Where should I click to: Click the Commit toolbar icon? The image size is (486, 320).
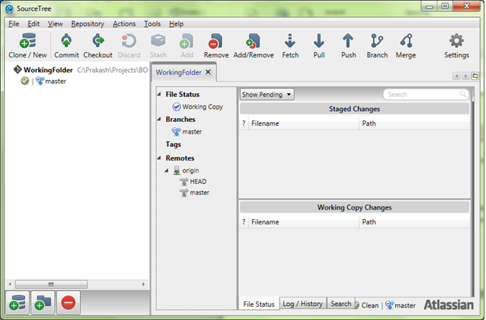tap(66, 41)
